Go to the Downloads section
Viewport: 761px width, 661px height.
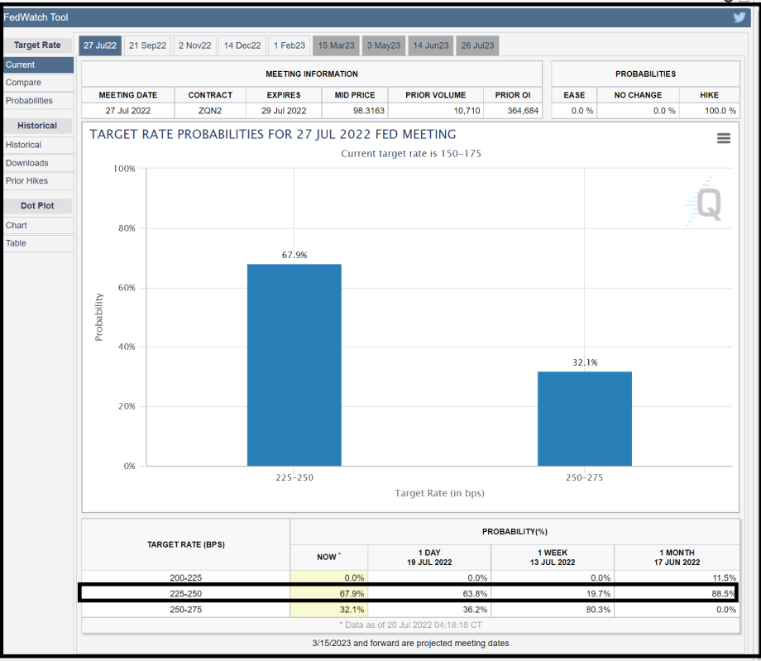(x=27, y=163)
